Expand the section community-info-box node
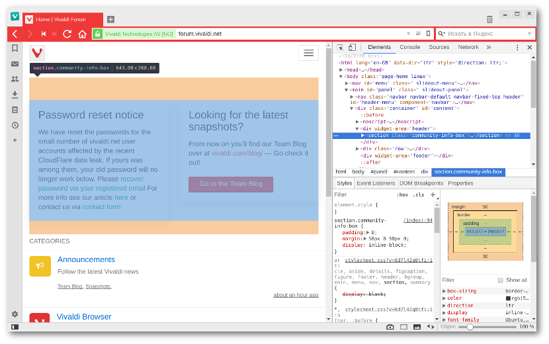Viewport: 549px width, 344px height. [x=362, y=135]
